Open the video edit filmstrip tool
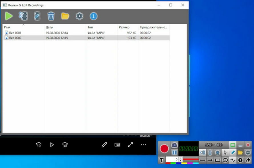Image resolution: width=254 pixels, height=168 pixels. tap(37, 16)
